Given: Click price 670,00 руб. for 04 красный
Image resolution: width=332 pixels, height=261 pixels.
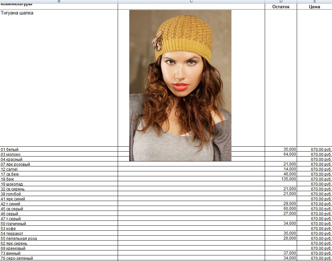Looking at the screenshot, I should (x=315, y=159).
